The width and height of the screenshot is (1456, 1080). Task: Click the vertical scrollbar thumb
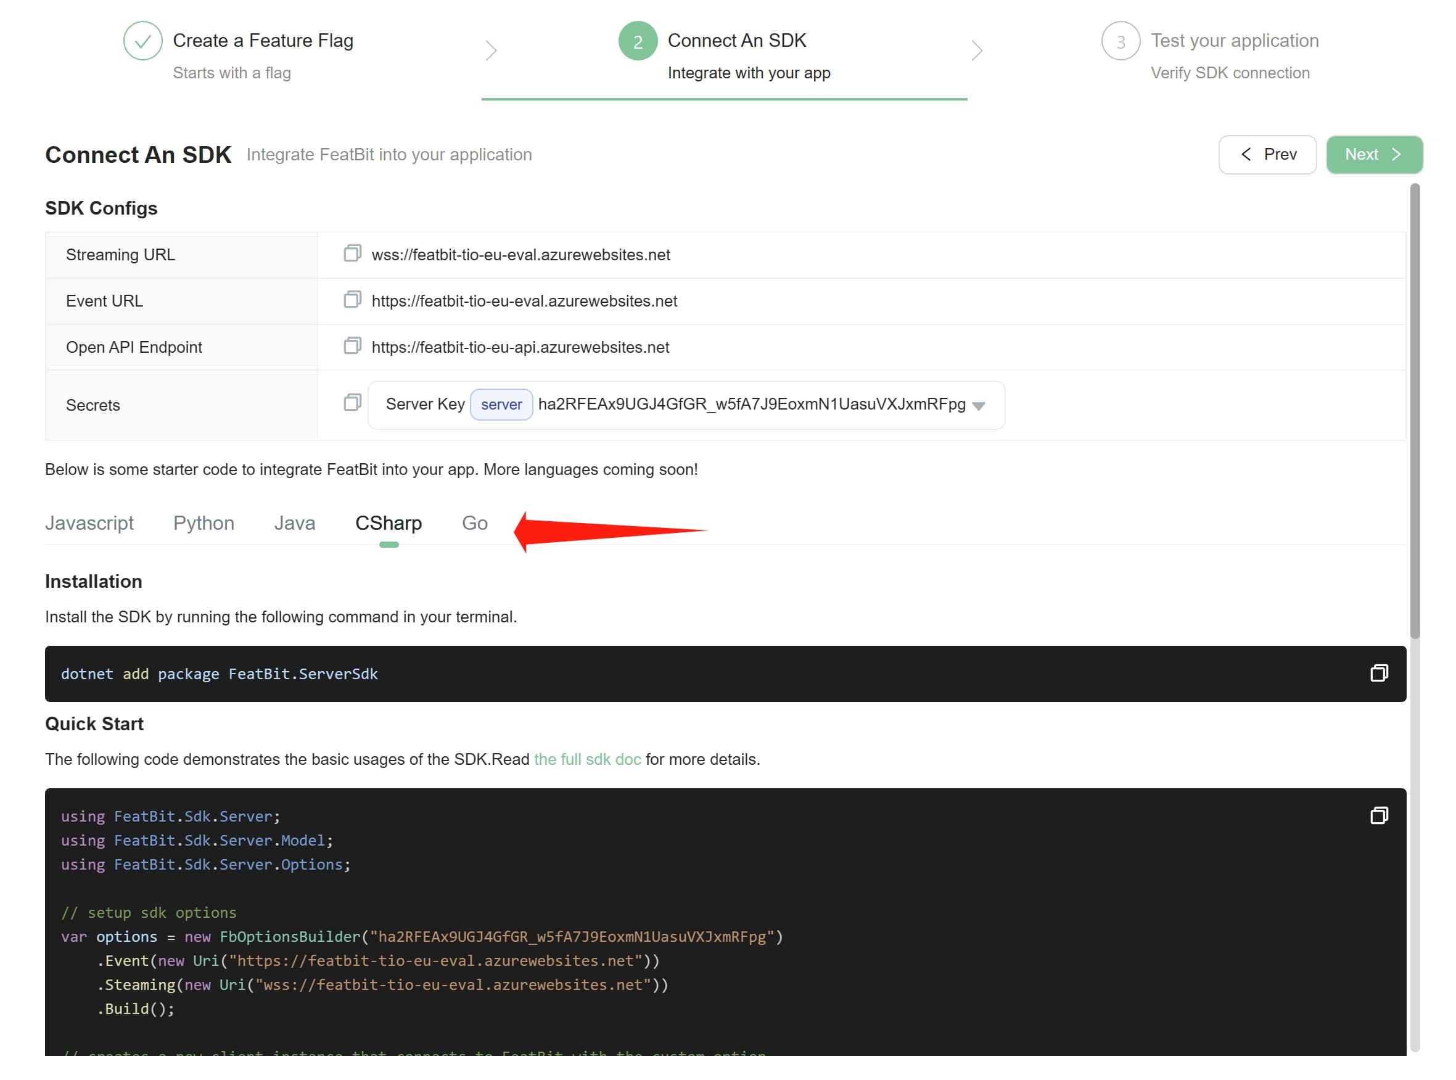1414,412
